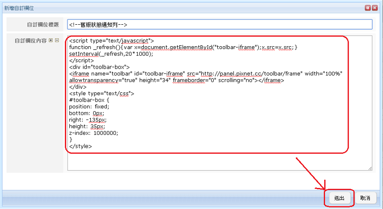Click the text 'z-index: 1000000;'

94,133
